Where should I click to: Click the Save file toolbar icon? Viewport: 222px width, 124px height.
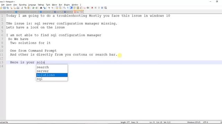(x=5, y=8)
